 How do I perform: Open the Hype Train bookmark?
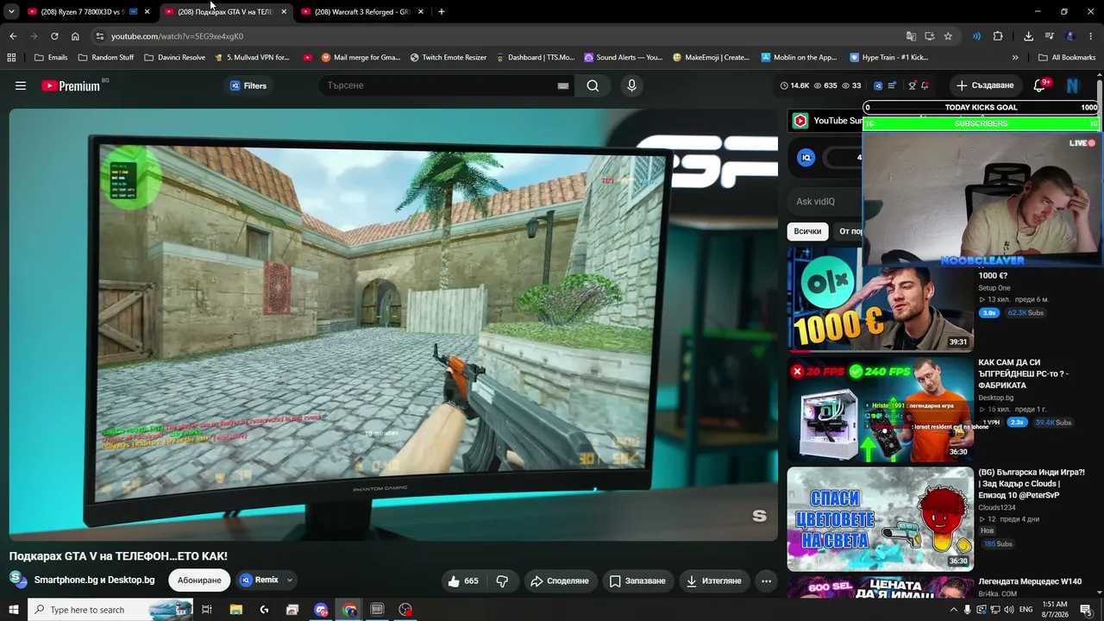[x=888, y=58]
